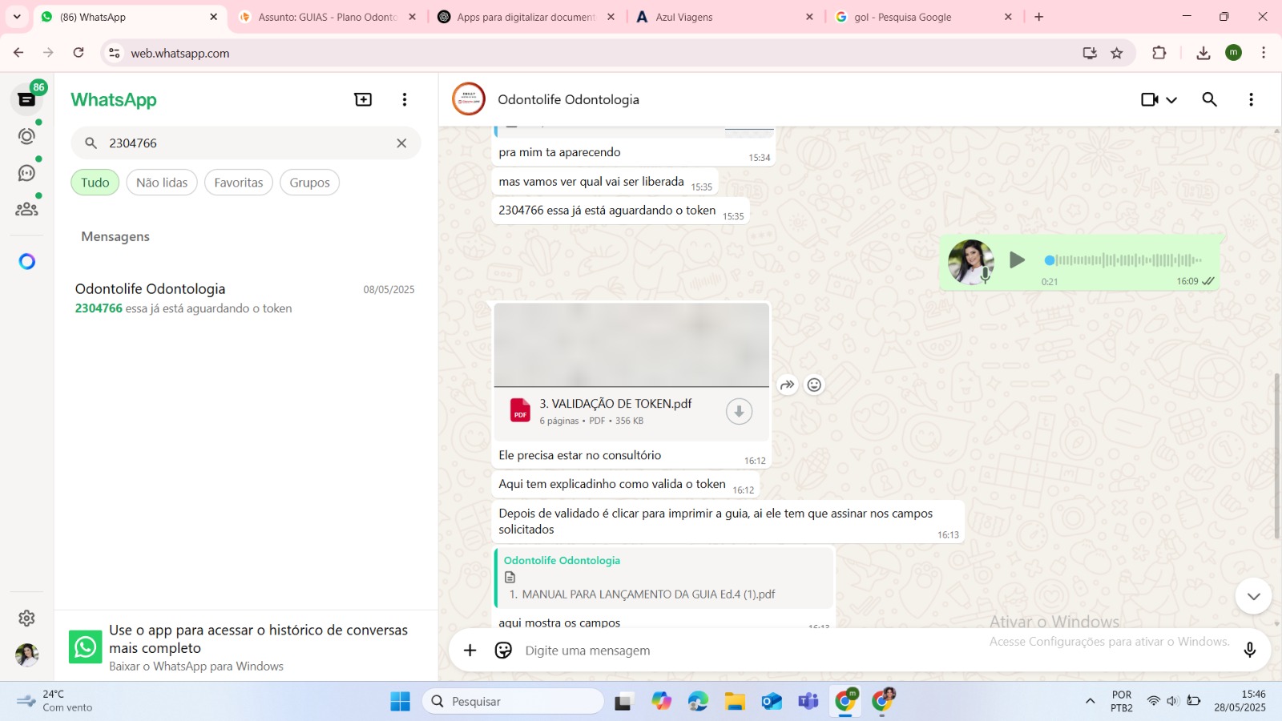Image resolution: width=1282 pixels, height=721 pixels.
Task: View site information icon in address bar
Action: point(115,53)
